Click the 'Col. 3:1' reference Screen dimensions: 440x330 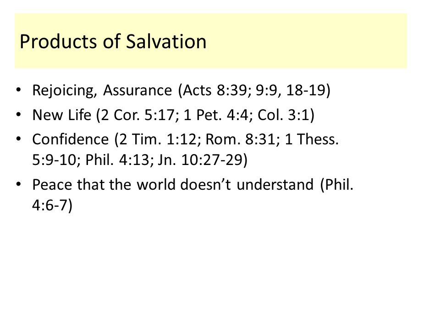283,115
